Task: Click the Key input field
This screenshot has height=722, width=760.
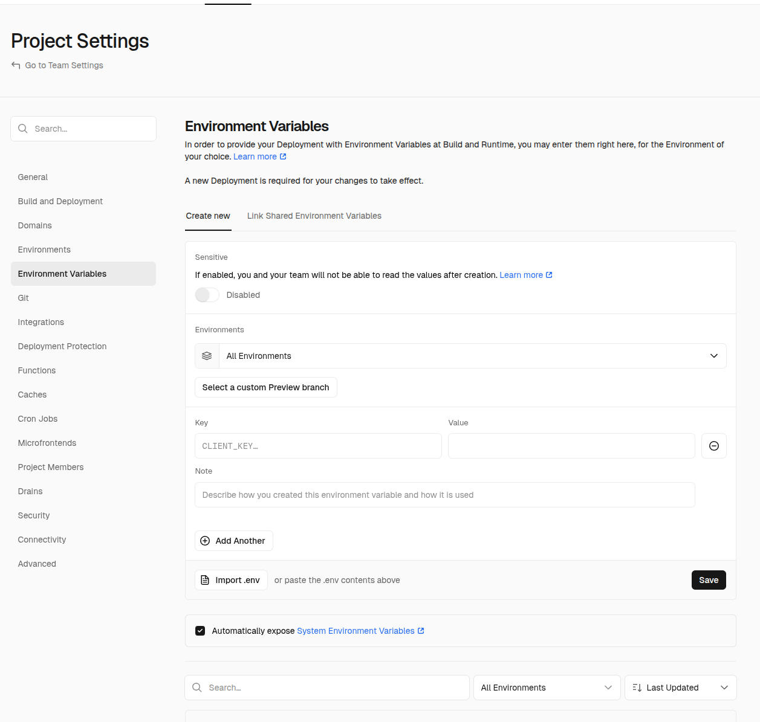Action: tap(318, 446)
